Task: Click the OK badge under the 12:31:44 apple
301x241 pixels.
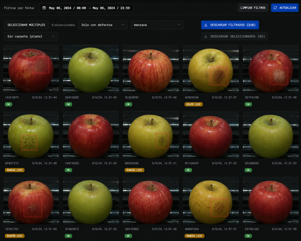Action: 9,104
